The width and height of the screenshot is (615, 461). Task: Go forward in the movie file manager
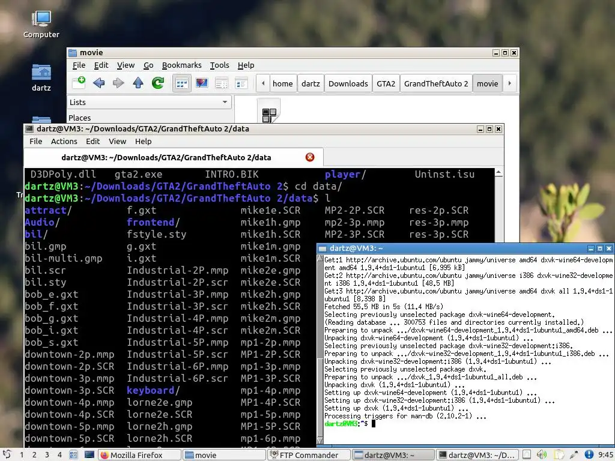118,83
